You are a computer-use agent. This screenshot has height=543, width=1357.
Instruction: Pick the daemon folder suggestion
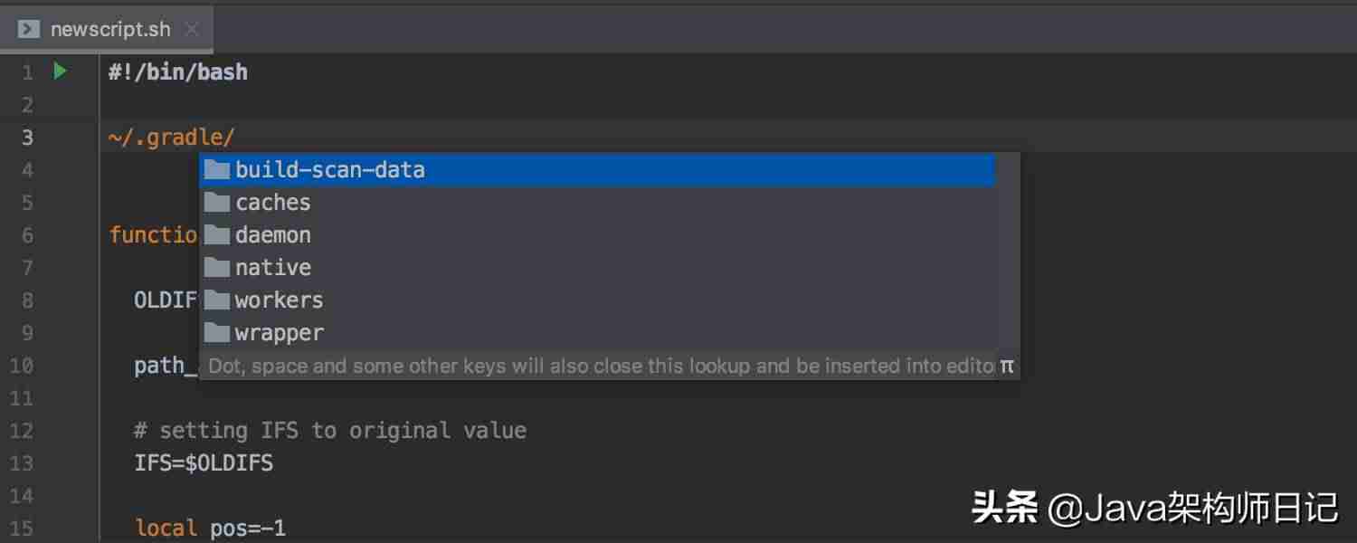coord(597,235)
